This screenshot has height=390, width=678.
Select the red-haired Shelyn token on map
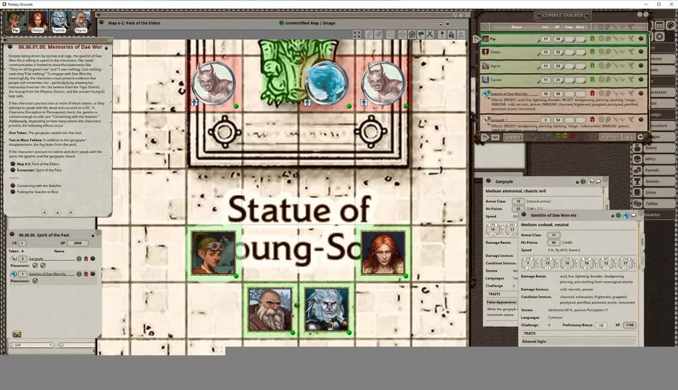(383, 253)
